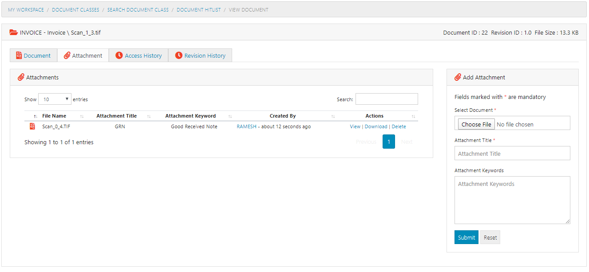Reset the Add Attachment form

(x=490, y=237)
